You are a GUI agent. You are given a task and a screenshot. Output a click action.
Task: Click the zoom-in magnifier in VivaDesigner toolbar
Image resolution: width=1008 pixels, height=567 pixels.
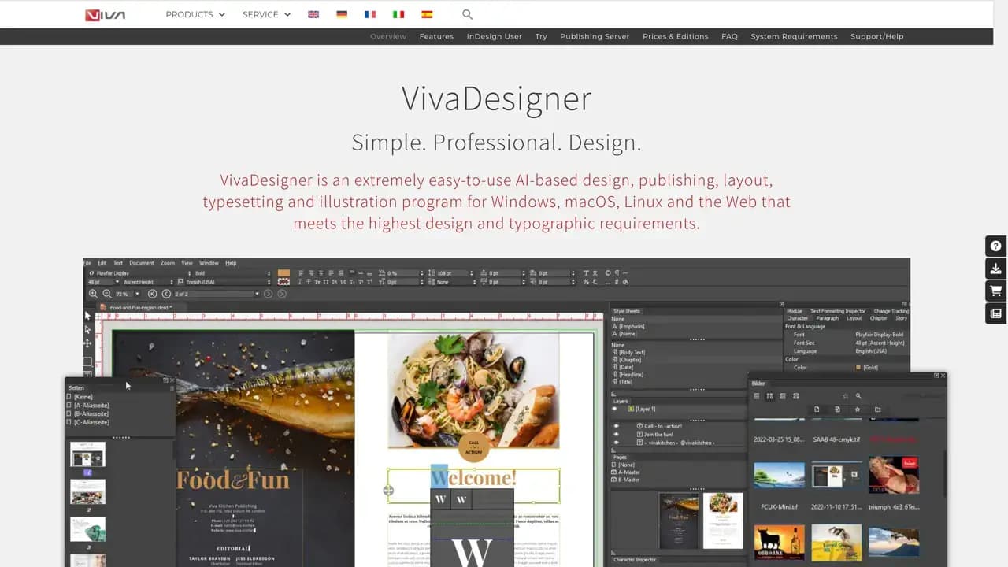pyautogui.click(x=93, y=294)
